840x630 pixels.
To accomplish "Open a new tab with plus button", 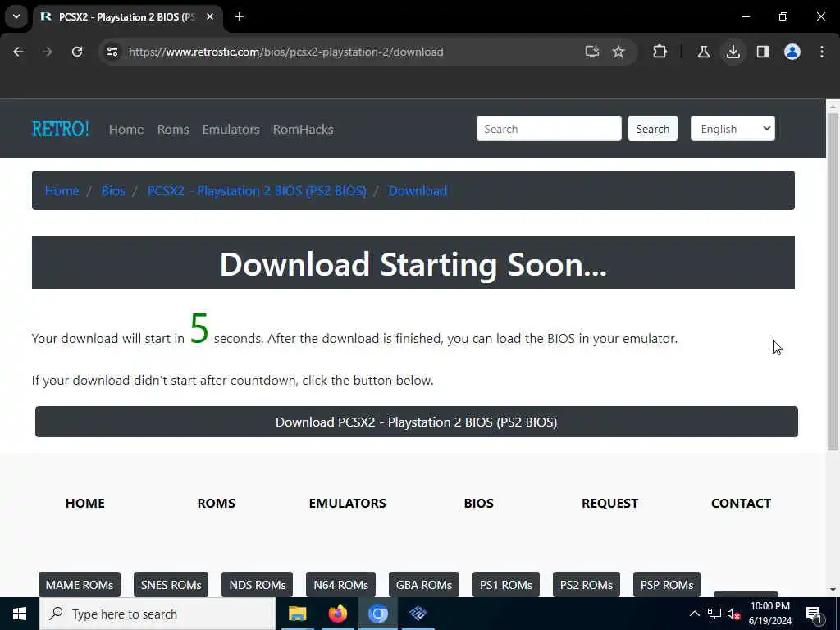I will (x=240, y=16).
